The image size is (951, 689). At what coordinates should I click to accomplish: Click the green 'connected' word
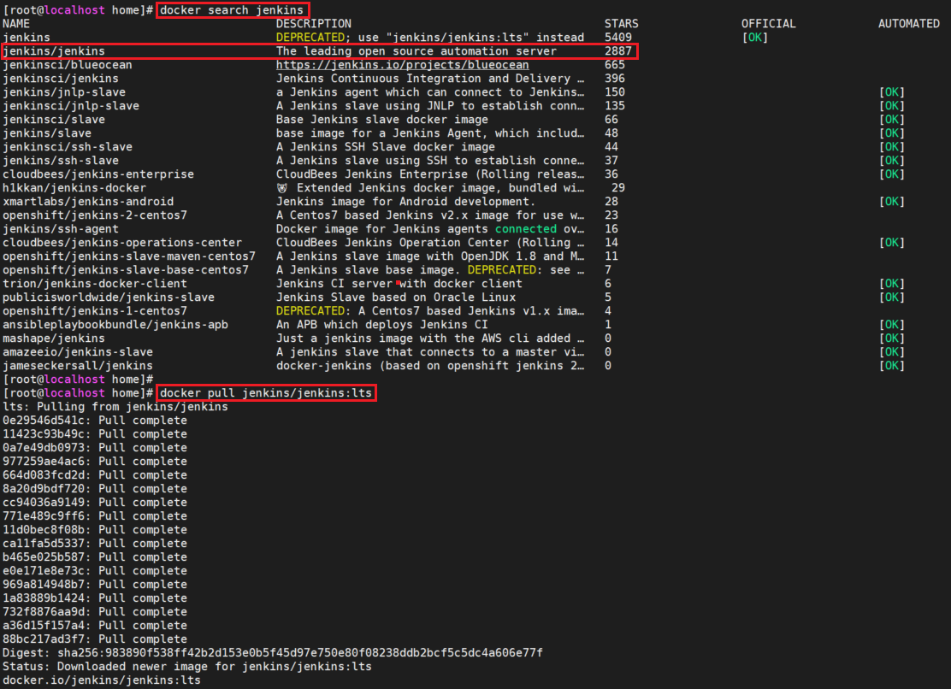pos(526,229)
